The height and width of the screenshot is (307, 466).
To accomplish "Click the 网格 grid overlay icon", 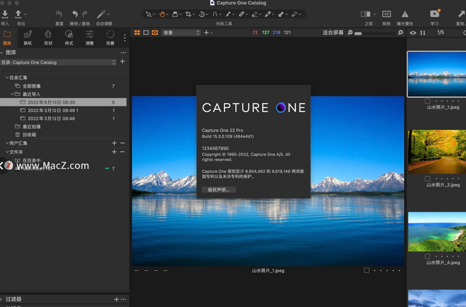I will (386, 14).
